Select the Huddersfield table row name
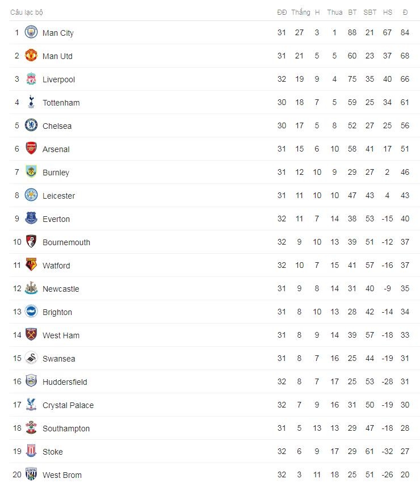420x483 pixels. point(65,382)
